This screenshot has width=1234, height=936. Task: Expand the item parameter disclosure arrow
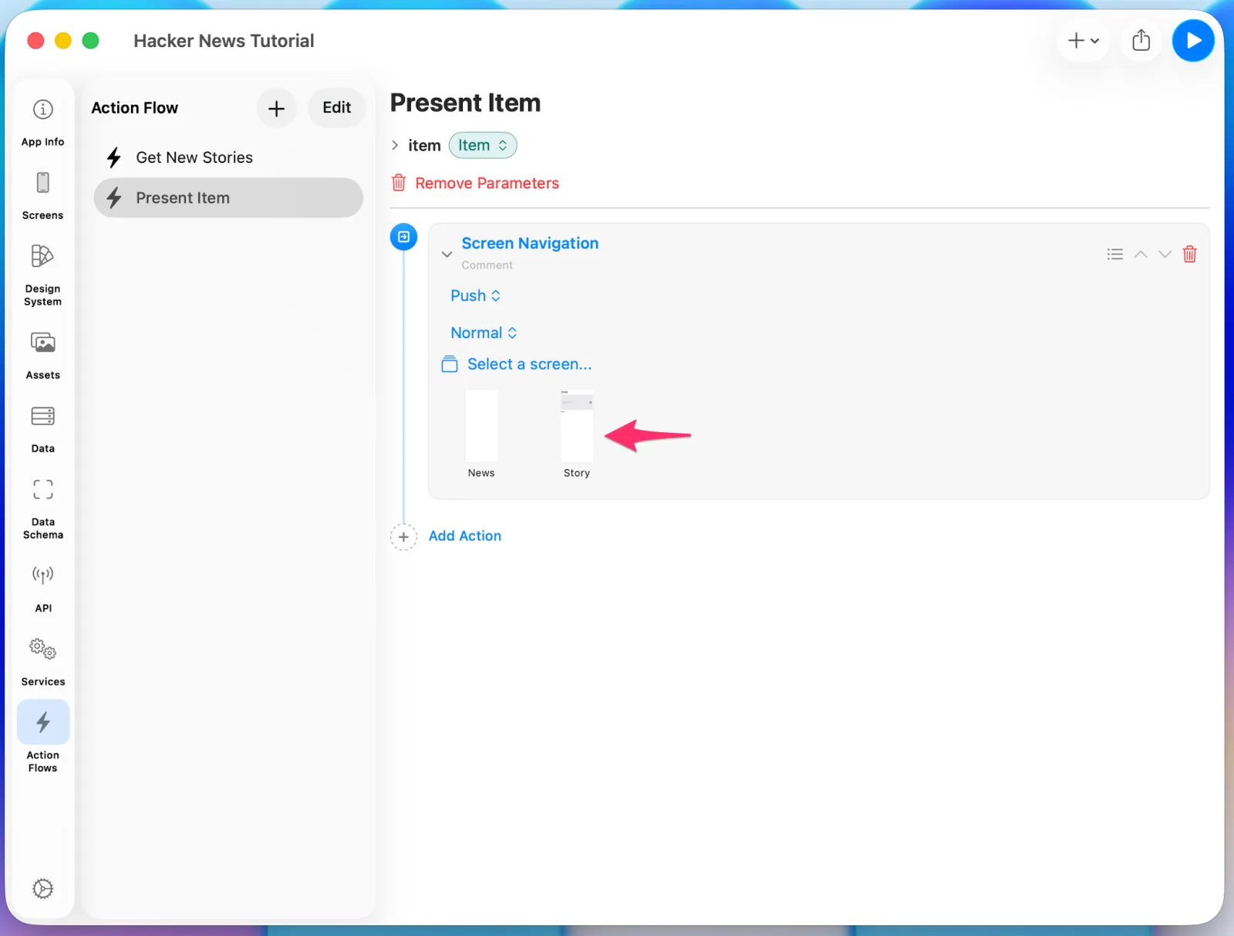click(395, 145)
